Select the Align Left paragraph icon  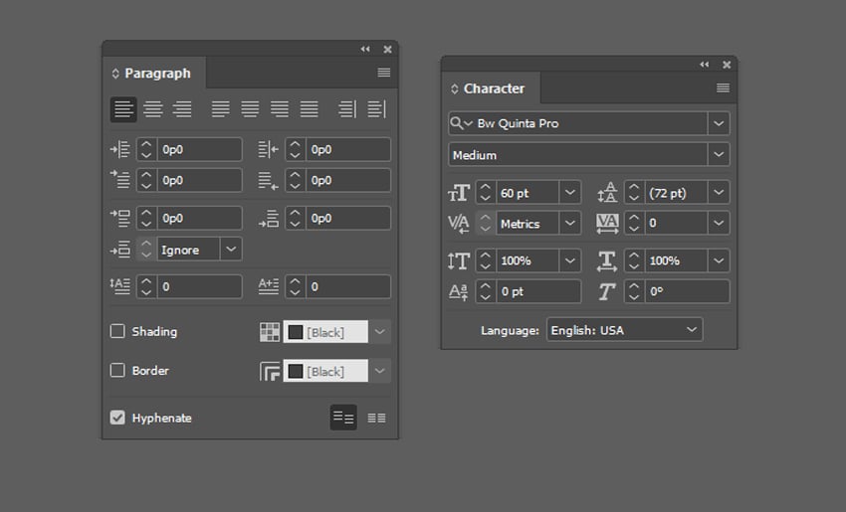coord(123,109)
